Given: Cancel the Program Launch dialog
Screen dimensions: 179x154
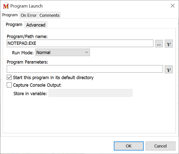Looking at the screenshot, I should tap(160, 146).
